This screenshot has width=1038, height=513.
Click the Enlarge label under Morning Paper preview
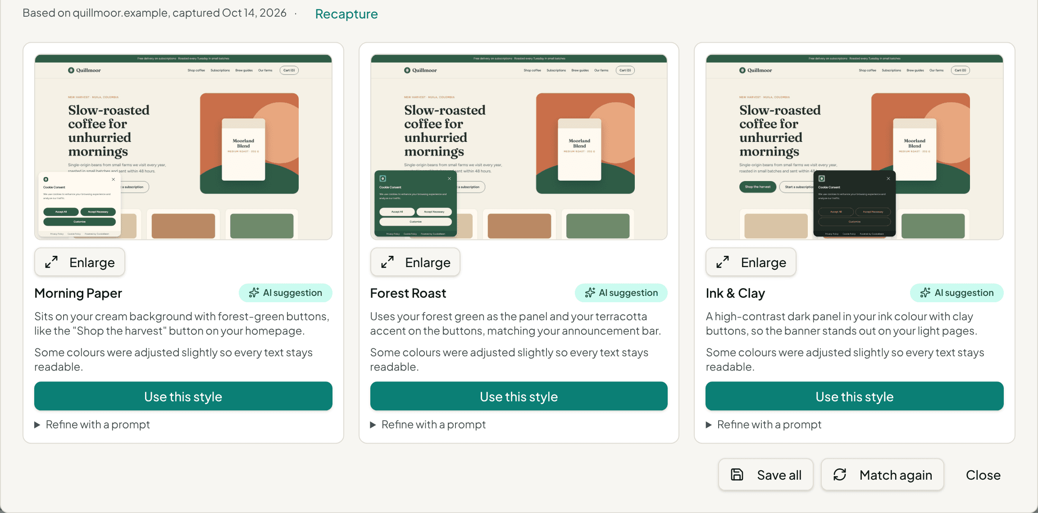tap(92, 263)
